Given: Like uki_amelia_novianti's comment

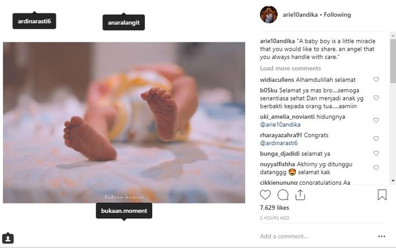Looking at the screenshot, I should click(376, 120).
